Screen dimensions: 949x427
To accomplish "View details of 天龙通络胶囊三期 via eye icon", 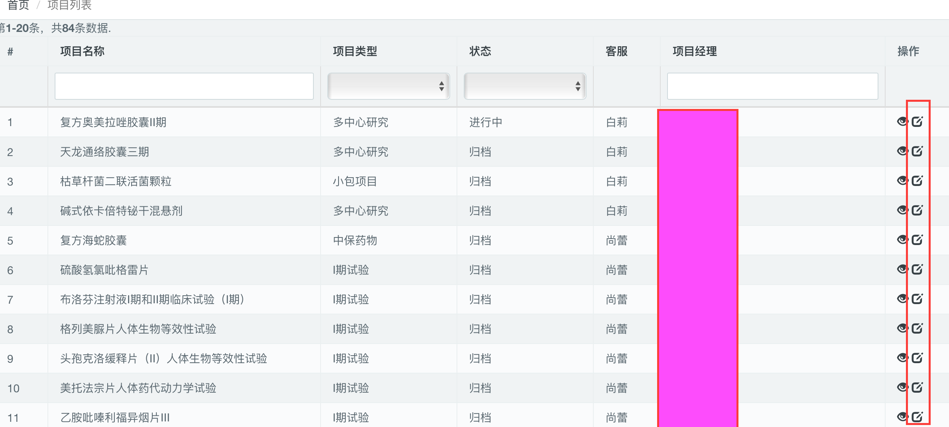I will 902,151.
